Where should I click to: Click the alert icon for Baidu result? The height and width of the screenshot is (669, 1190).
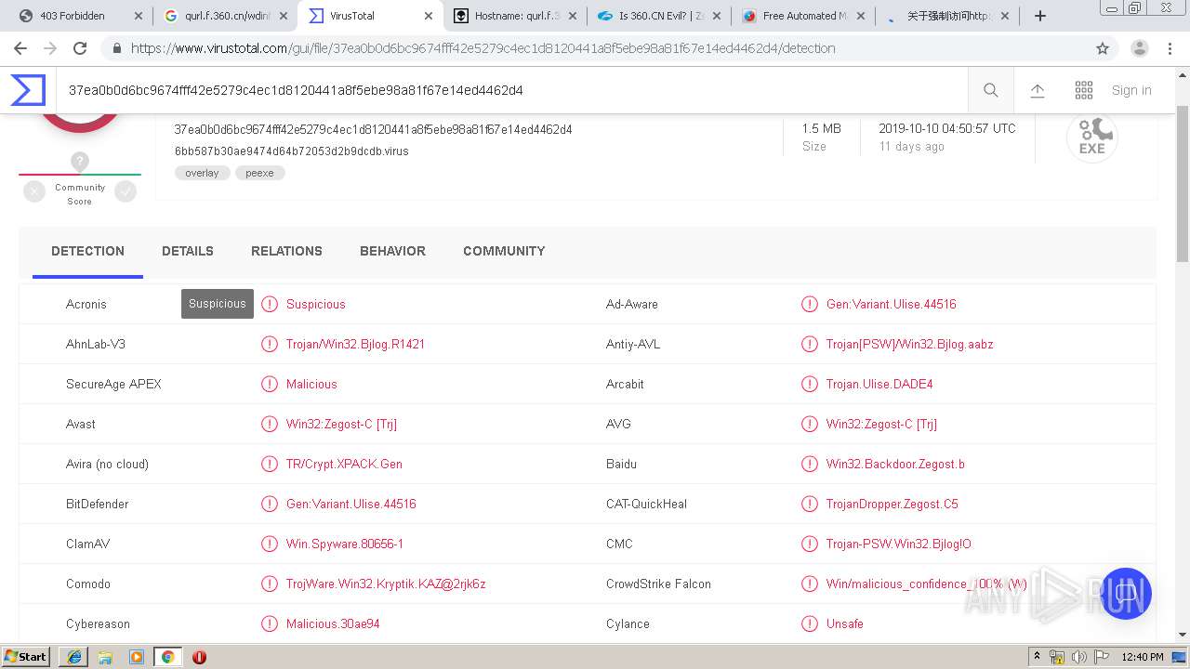(x=810, y=464)
